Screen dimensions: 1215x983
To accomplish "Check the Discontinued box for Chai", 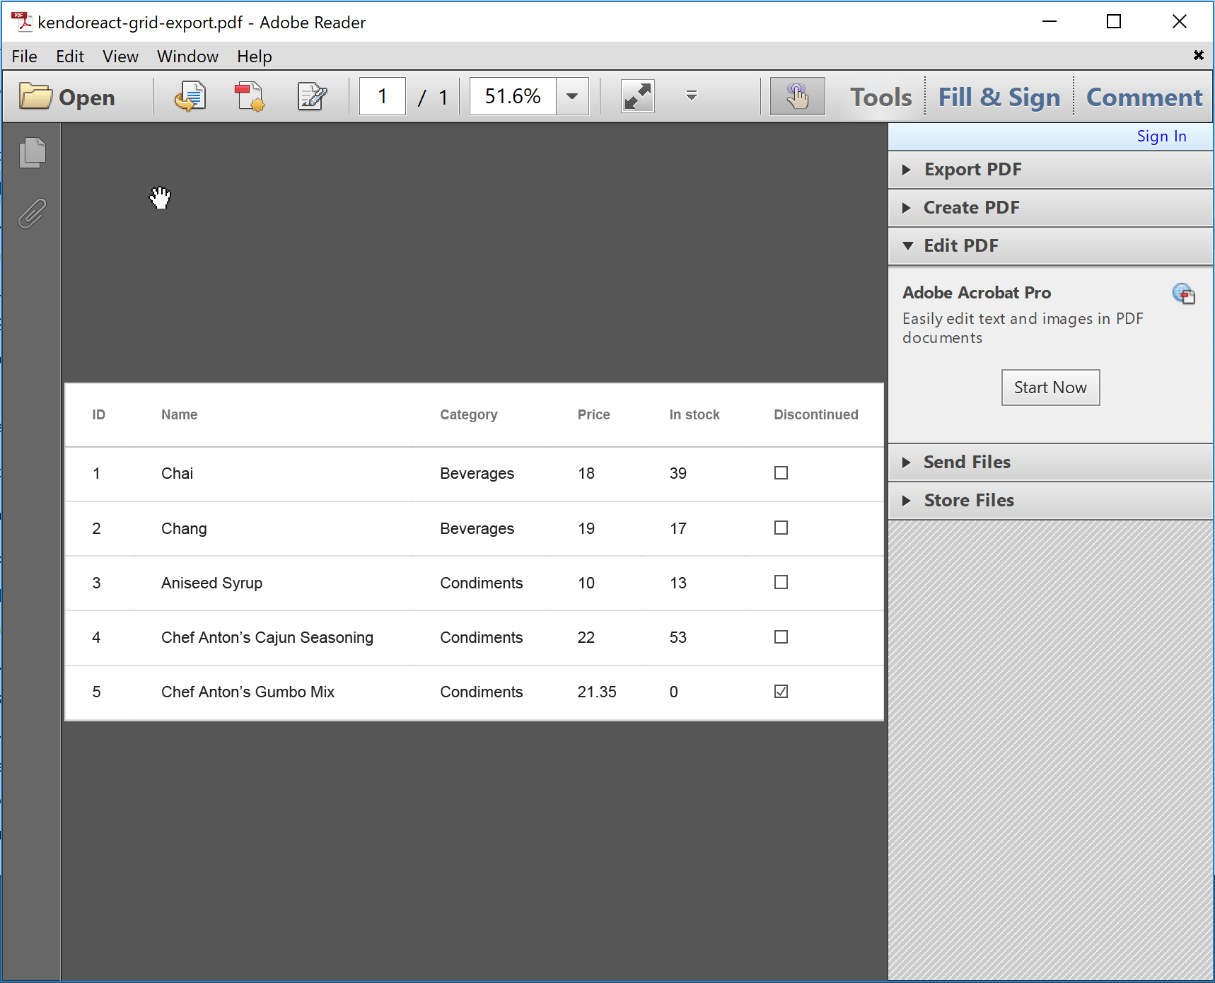I will coord(780,473).
